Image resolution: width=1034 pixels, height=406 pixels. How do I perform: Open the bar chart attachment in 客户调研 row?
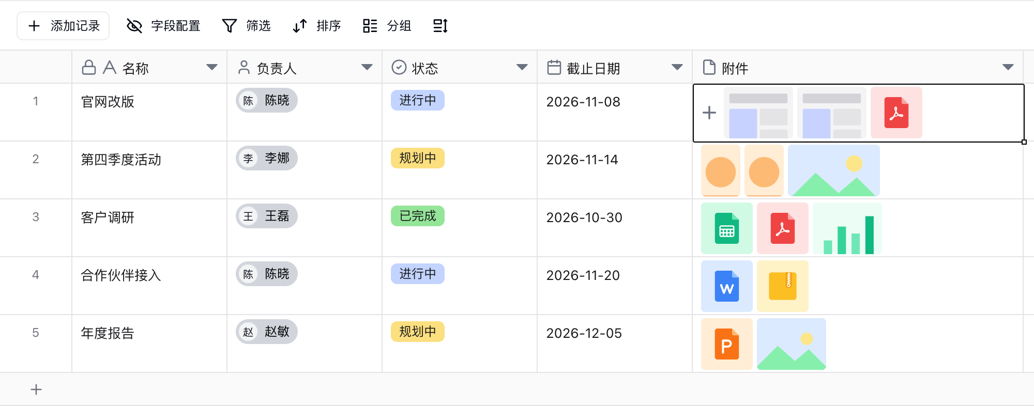tap(847, 228)
